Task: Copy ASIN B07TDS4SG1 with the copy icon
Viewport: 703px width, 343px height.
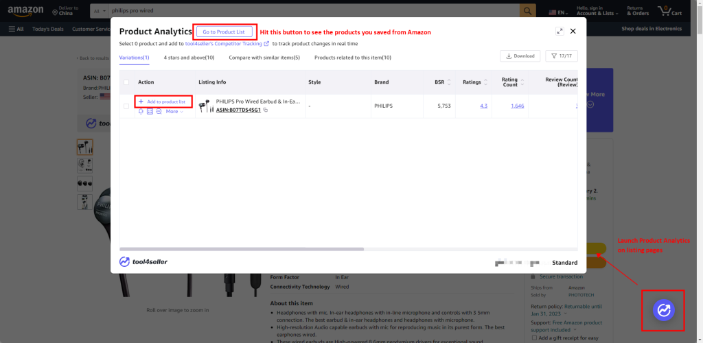Action: [266, 110]
